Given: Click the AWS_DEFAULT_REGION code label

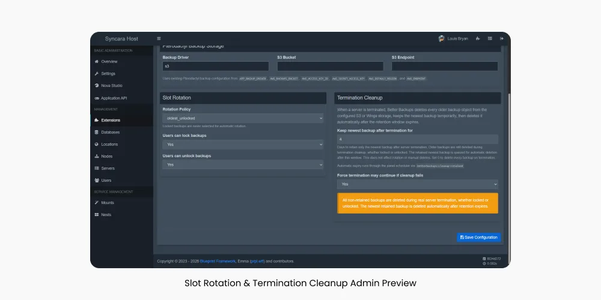Looking at the screenshot, I should tap(382, 79).
